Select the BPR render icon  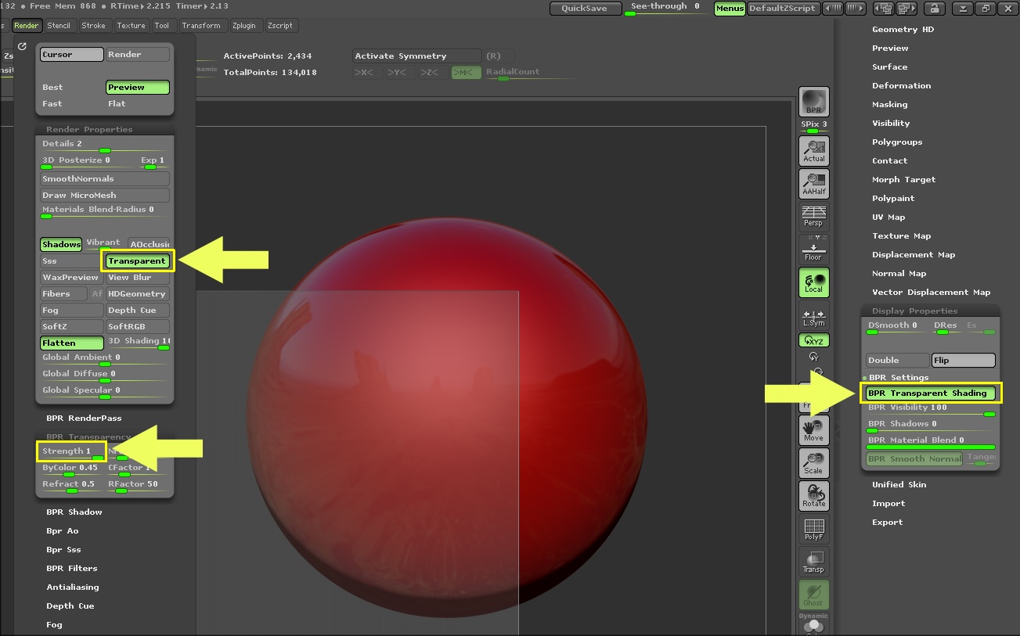coord(813,102)
